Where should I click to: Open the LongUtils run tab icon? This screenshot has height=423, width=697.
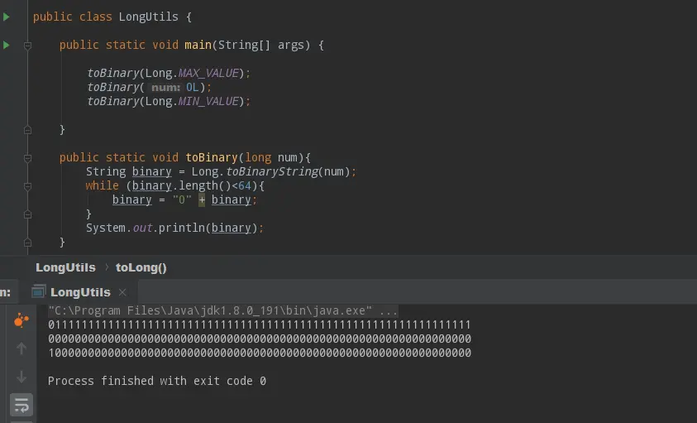pos(39,291)
